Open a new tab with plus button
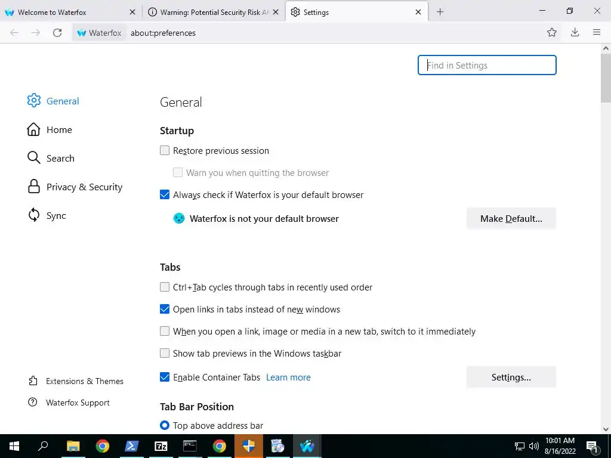Viewport: 611px width, 458px height. pos(440,12)
